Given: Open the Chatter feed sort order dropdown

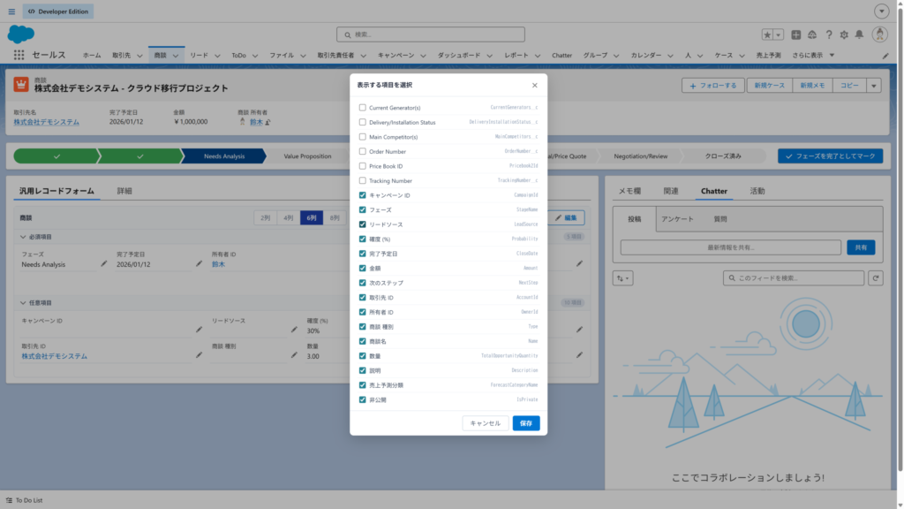Looking at the screenshot, I should coord(622,277).
